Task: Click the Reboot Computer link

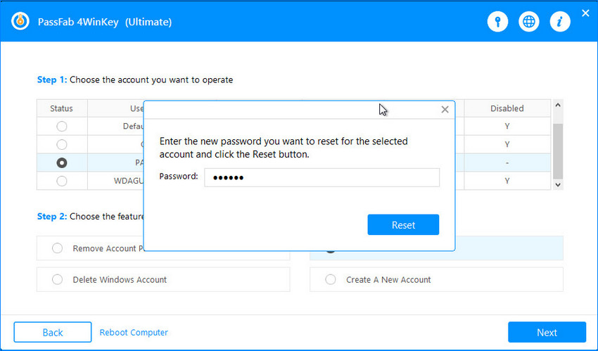Action: [x=134, y=332]
